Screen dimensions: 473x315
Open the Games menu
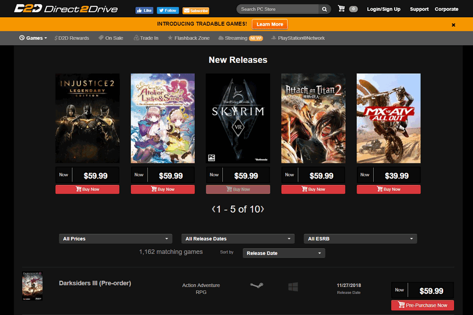[33, 38]
